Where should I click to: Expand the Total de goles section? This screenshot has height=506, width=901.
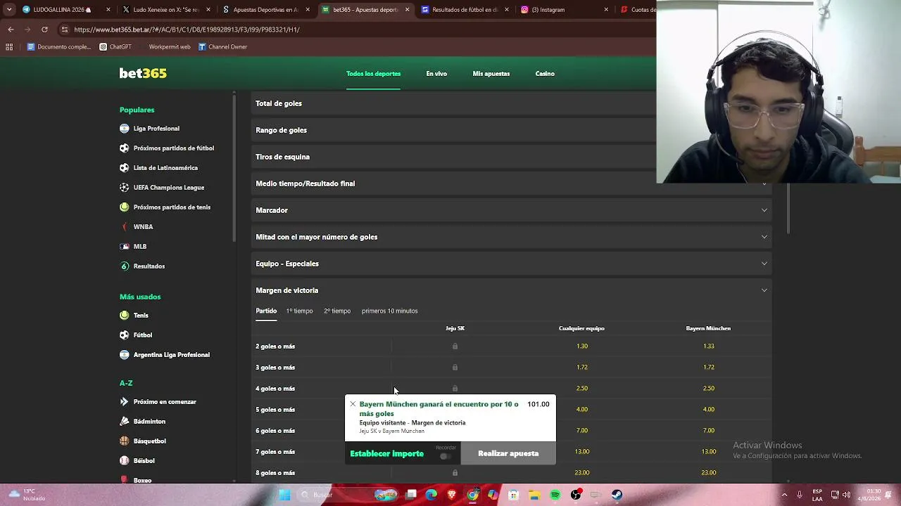pos(454,103)
